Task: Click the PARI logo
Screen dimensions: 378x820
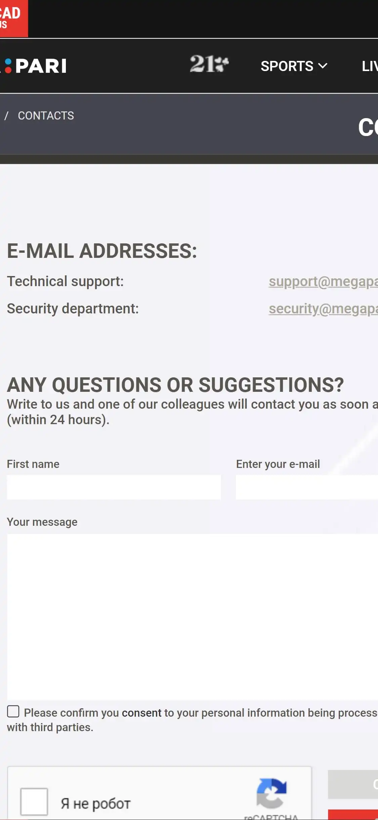Action: (36, 66)
